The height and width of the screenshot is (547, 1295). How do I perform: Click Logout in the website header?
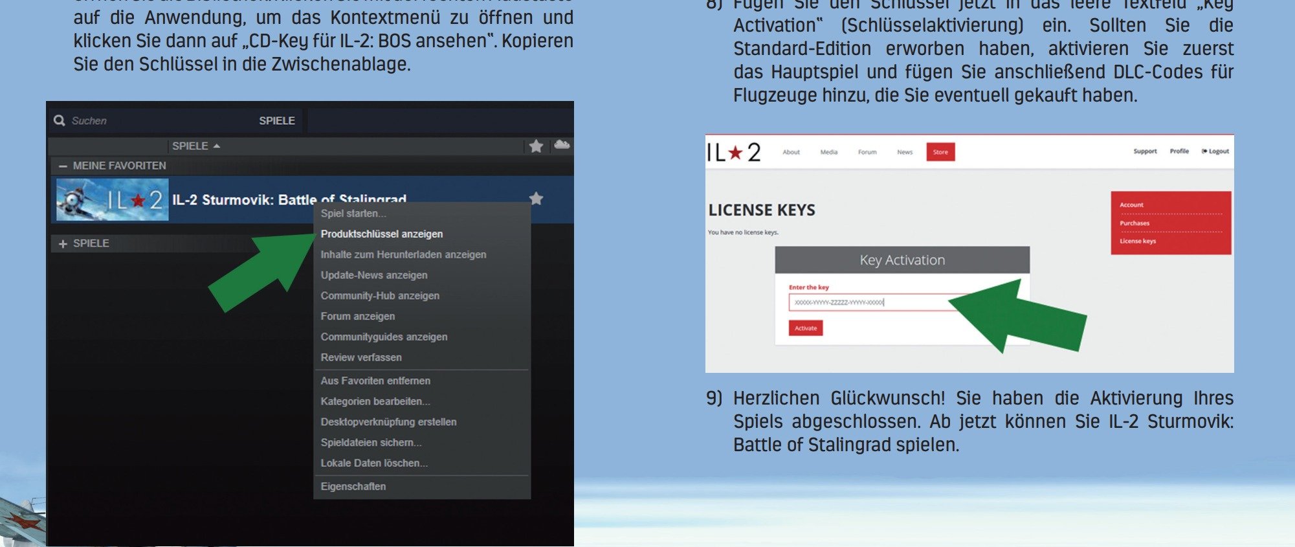(1215, 151)
